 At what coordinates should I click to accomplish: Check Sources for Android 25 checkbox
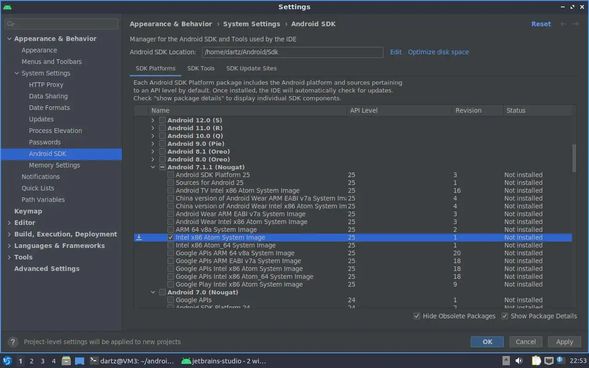pyautogui.click(x=171, y=183)
